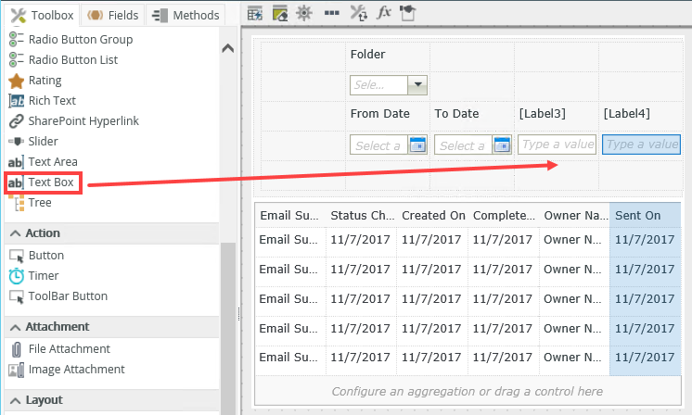Click the list footer aggregation drop area

pyautogui.click(x=468, y=391)
